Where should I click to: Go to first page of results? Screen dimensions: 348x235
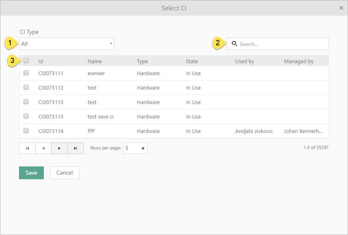[27, 148]
